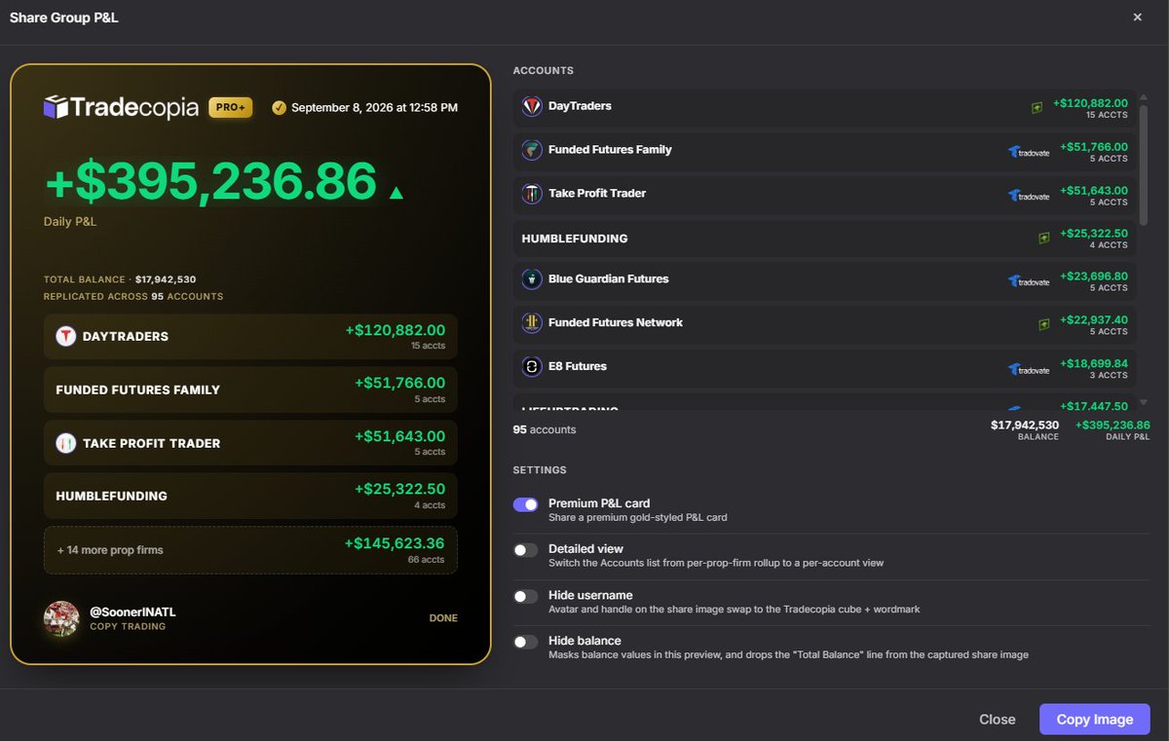
Task: Click the scroll down arrow of the accounts list
Action: 1144,402
